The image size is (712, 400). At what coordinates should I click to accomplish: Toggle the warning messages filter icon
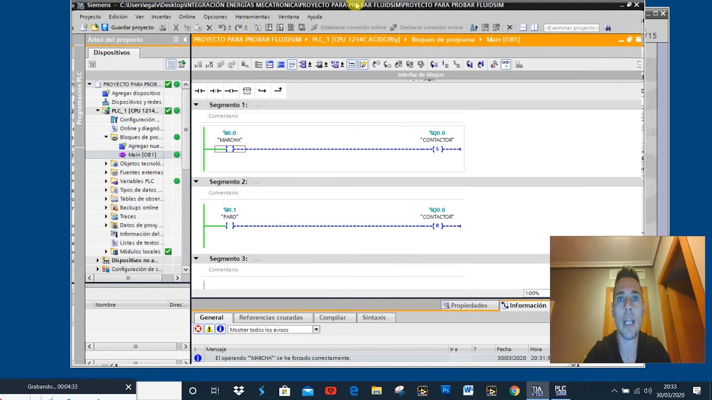209,329
